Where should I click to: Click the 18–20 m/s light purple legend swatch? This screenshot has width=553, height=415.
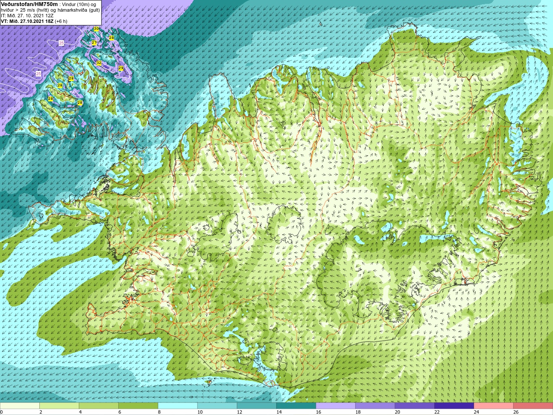point(375,406)
